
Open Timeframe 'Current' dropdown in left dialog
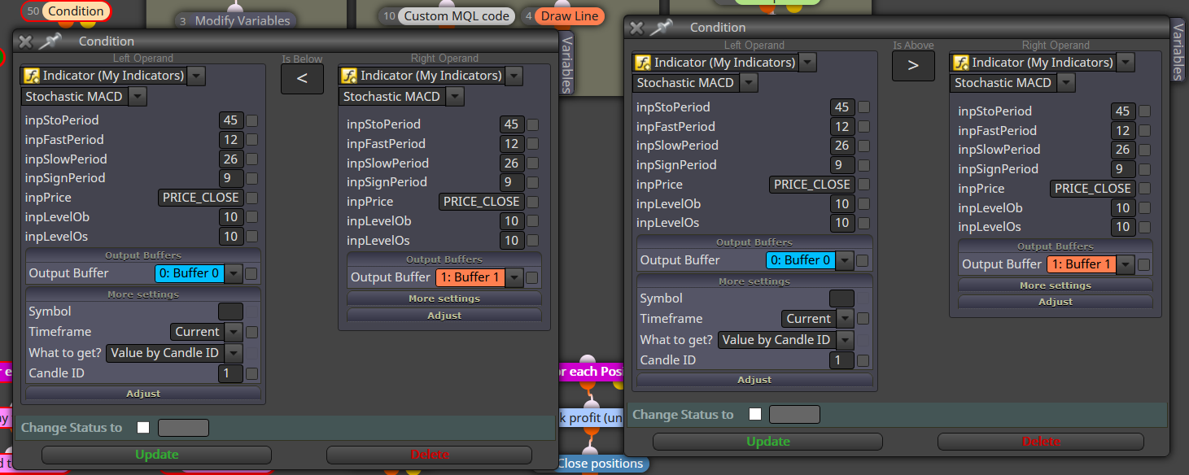pyautogui.click(x=234, y=332)
